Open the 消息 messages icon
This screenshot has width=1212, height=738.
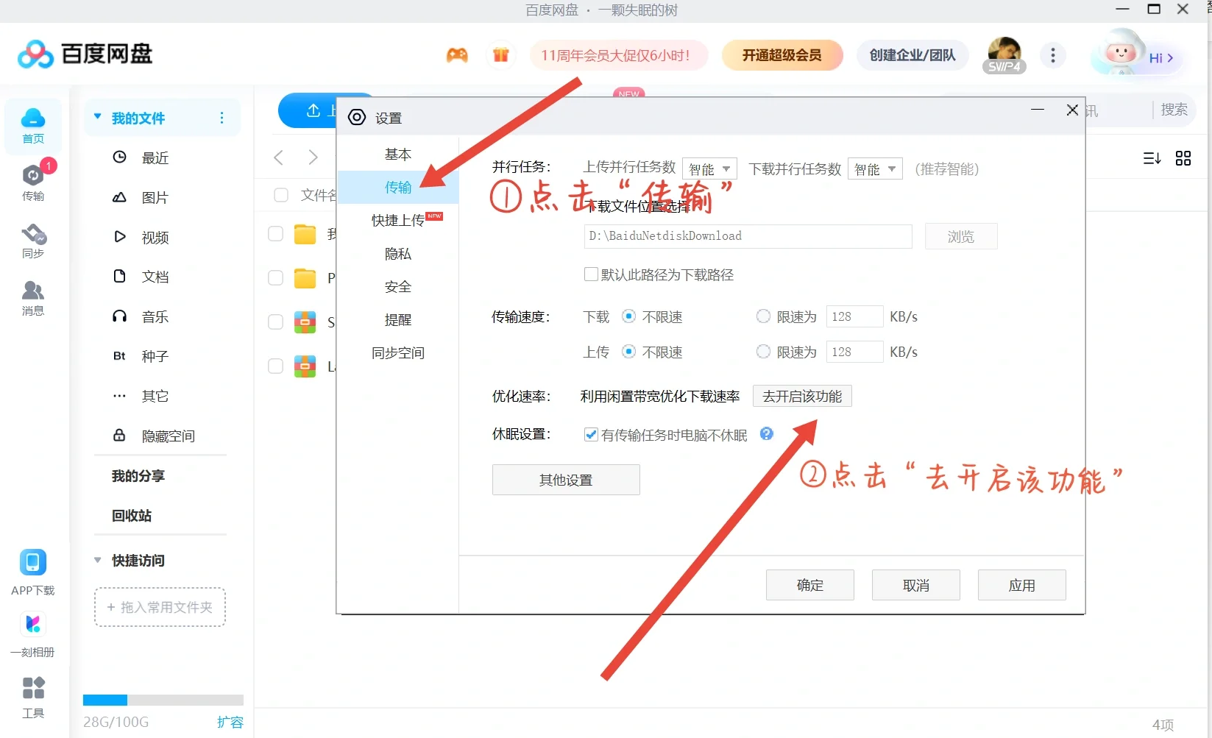coord(32,296)
